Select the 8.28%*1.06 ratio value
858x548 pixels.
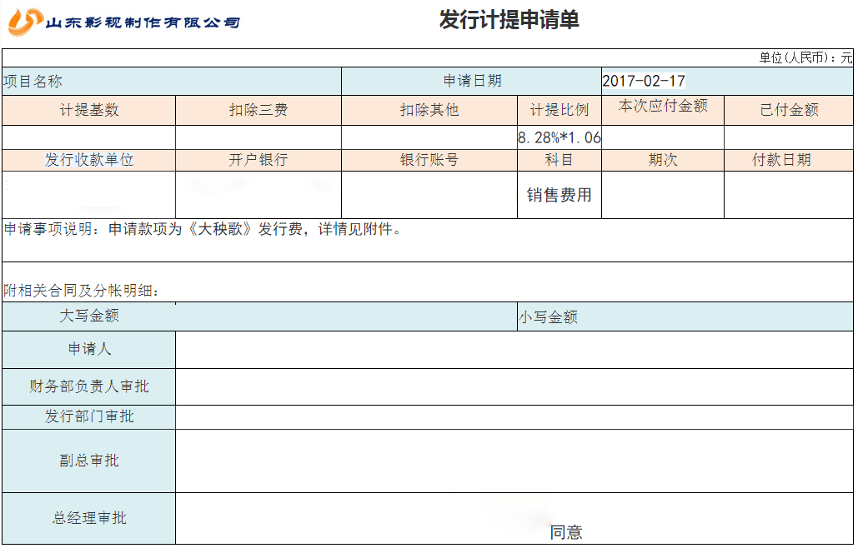pos(559,138)
